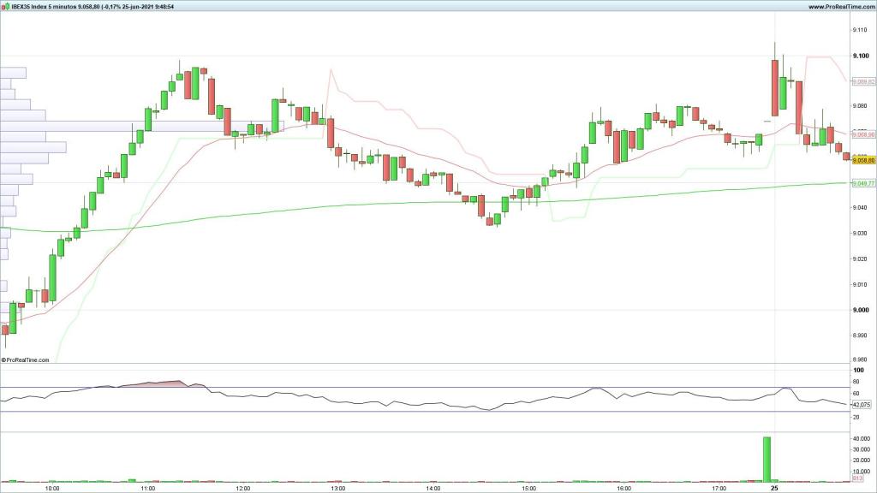Click the 9.000 price axis label
The image size is (877, 493).
(x=860, y=310)
